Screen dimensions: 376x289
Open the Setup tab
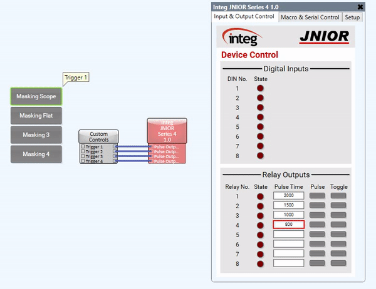tap(352, 18)
